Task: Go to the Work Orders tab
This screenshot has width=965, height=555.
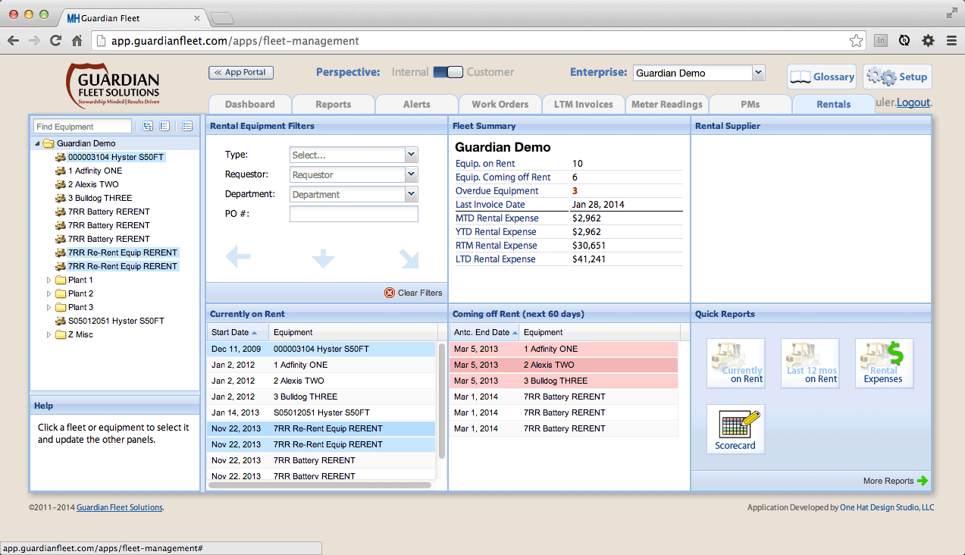Action: coord(500,104)
